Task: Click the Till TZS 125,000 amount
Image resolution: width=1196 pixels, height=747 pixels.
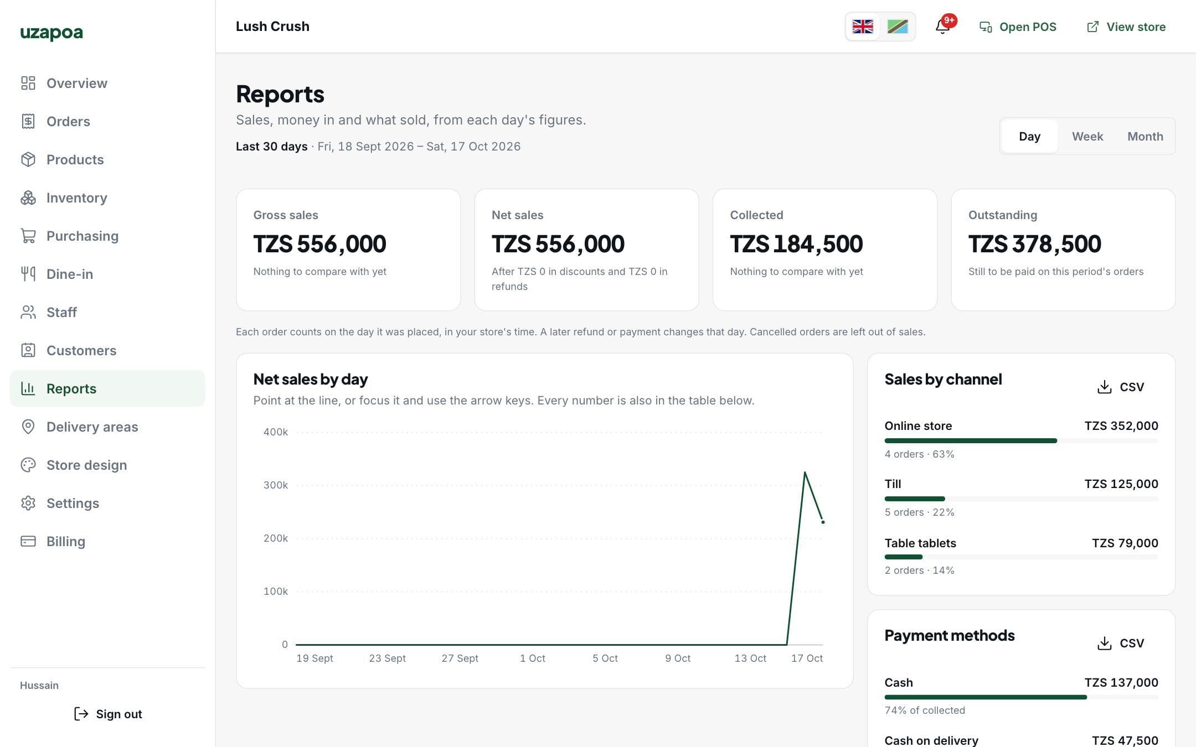Action: (1121, 484)
